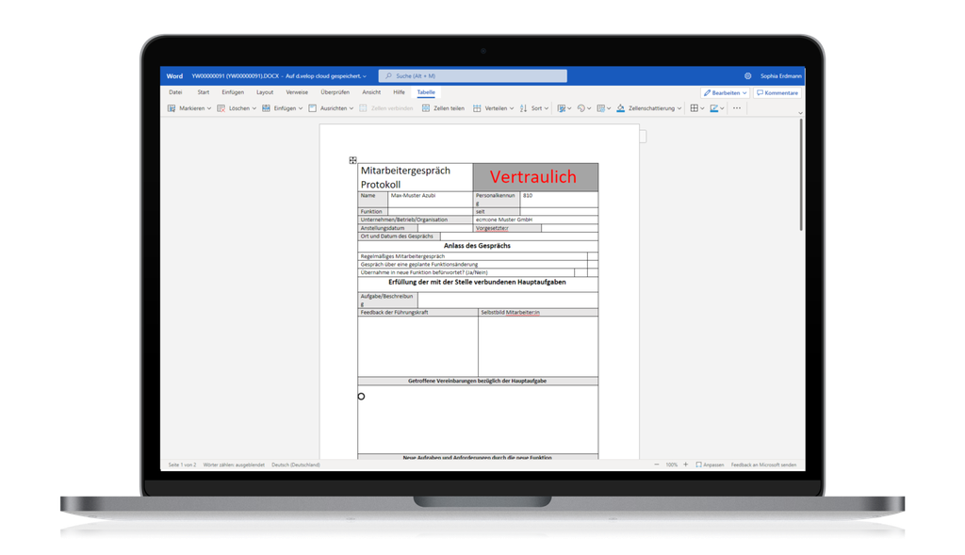Viewport: 965px width, 555px height.
Task: Click the table shading style icon
Action: point(581,108)
